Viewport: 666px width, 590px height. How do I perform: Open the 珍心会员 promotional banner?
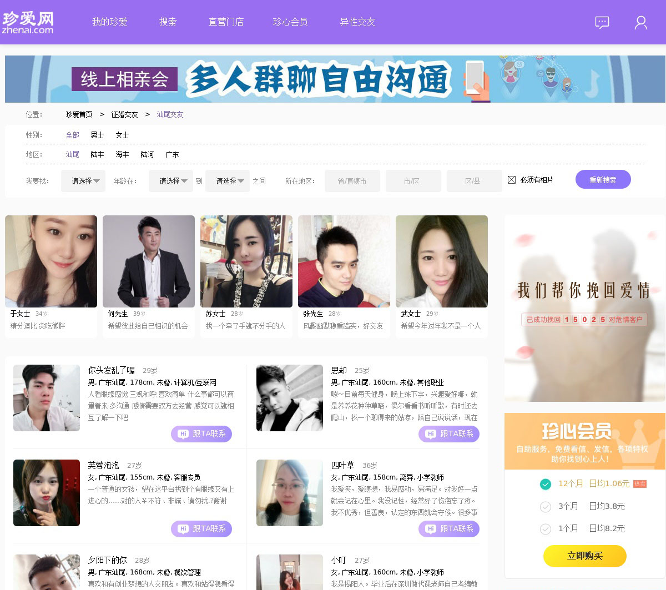tap(585, 441)
